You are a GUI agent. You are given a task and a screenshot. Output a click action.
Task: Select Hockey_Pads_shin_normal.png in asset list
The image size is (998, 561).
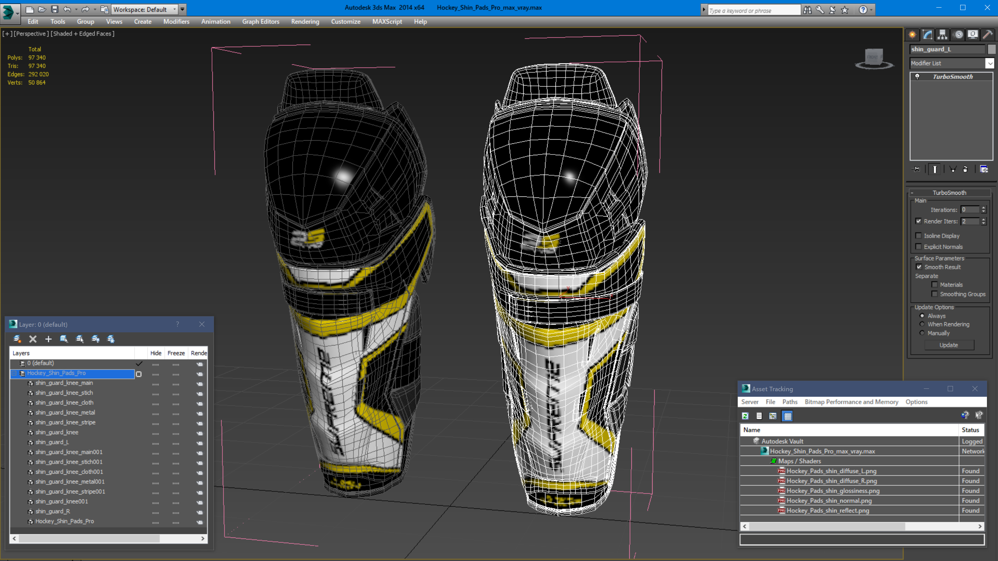tap(829, 501)
